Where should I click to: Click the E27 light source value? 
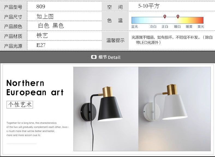[41, 45]
